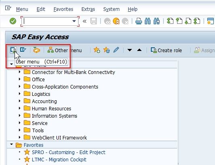Expand Connector for Multi-Bank Connectivity node
This screenshot has width=215, height=165.
click(20, 72)
